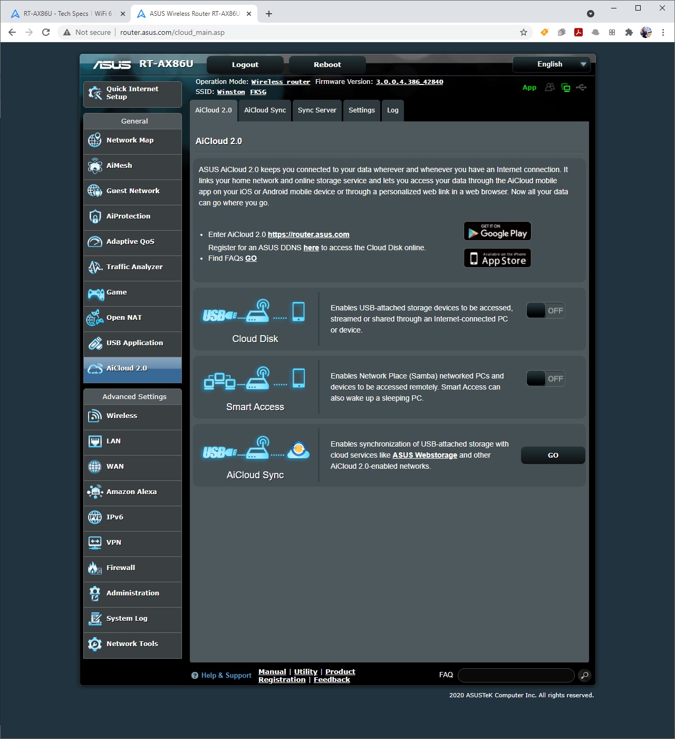This screenshot has height=739, width=675.
Task: Open the Network Map icon in sidebar
Action: 95,140
